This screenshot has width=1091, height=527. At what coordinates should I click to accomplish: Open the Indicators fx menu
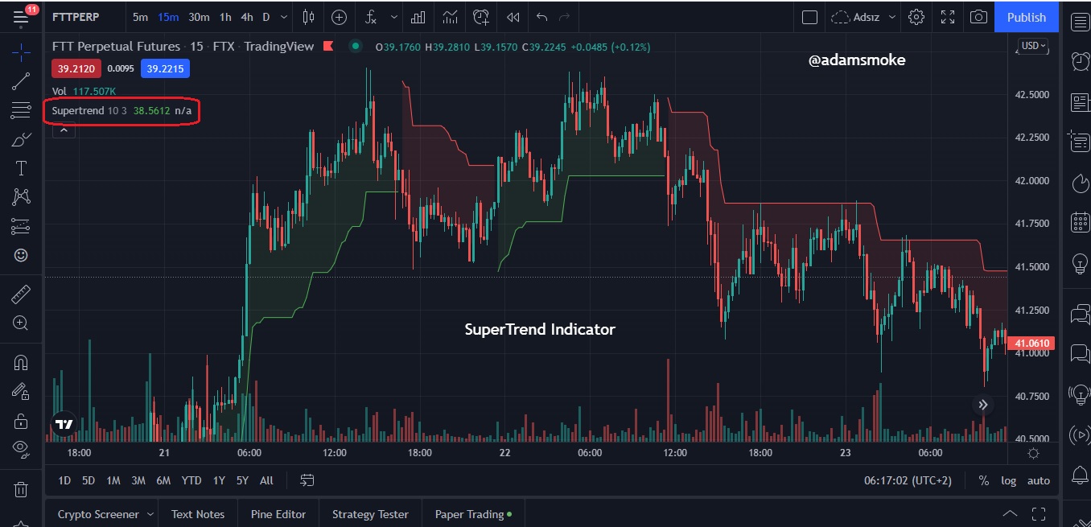tap(371, 17)
